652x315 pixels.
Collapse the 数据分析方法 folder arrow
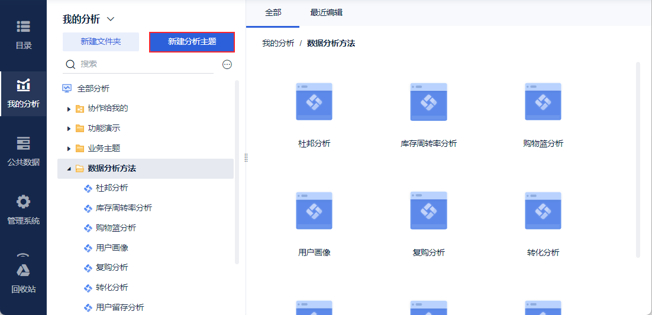(x=69, y=169)
